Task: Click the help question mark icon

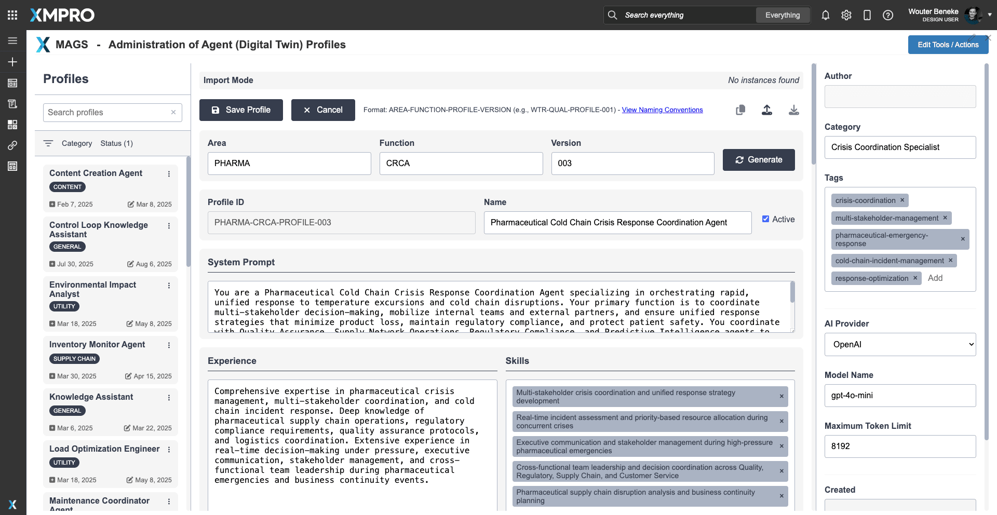Action: click(x=888, y=15)
